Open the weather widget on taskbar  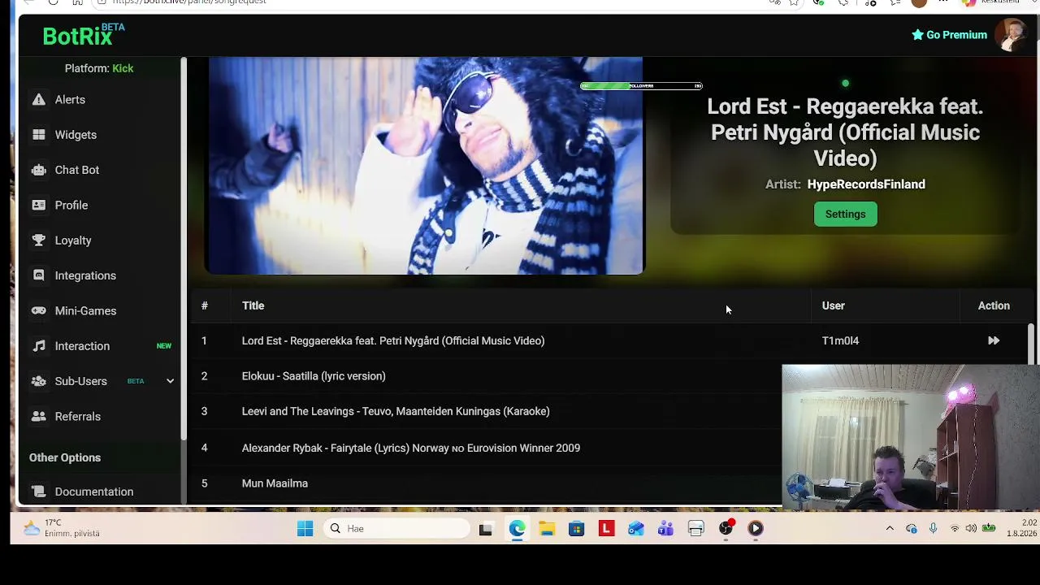tap(63, 528)
